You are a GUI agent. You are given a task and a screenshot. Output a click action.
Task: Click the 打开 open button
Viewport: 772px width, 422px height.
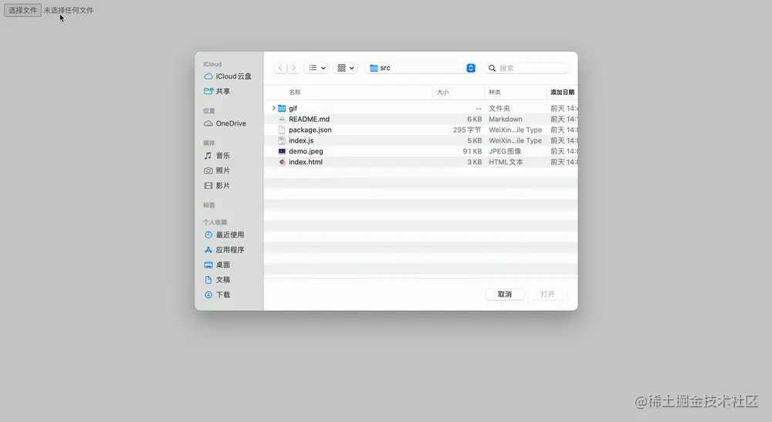547,294
